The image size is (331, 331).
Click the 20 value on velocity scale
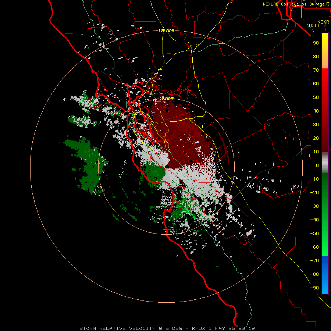pos(316,138)
